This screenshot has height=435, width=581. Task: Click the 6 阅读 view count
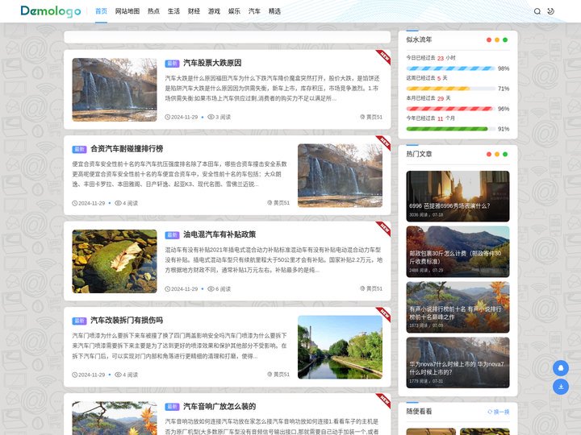(219, 289)
